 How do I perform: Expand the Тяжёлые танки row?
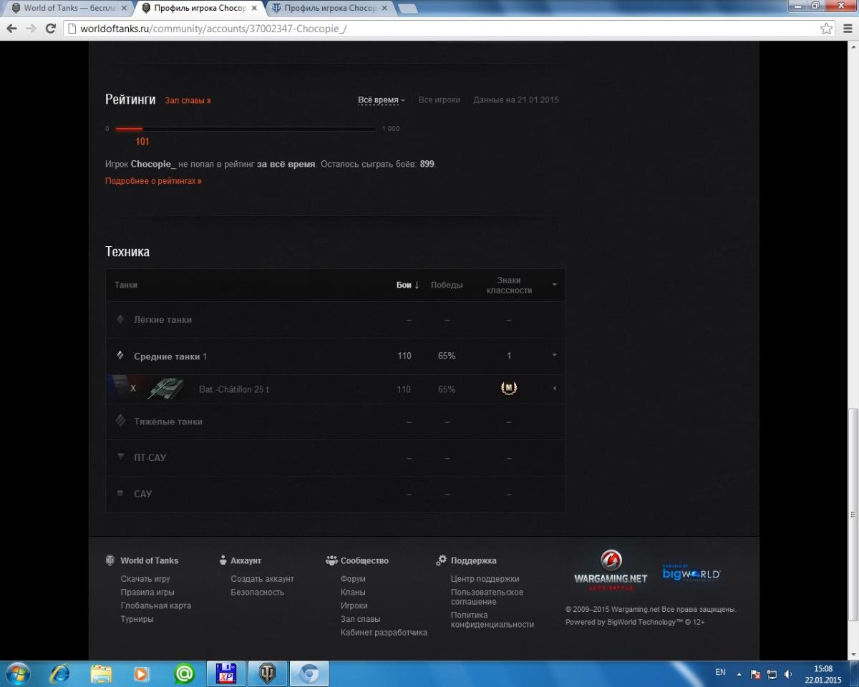[335, 422]
